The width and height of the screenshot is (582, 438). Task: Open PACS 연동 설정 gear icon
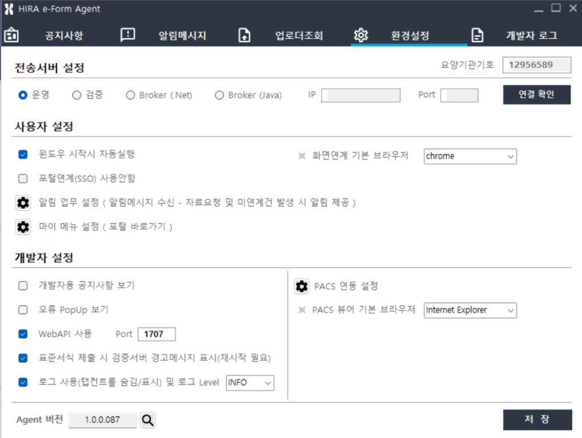click(301, 286)
